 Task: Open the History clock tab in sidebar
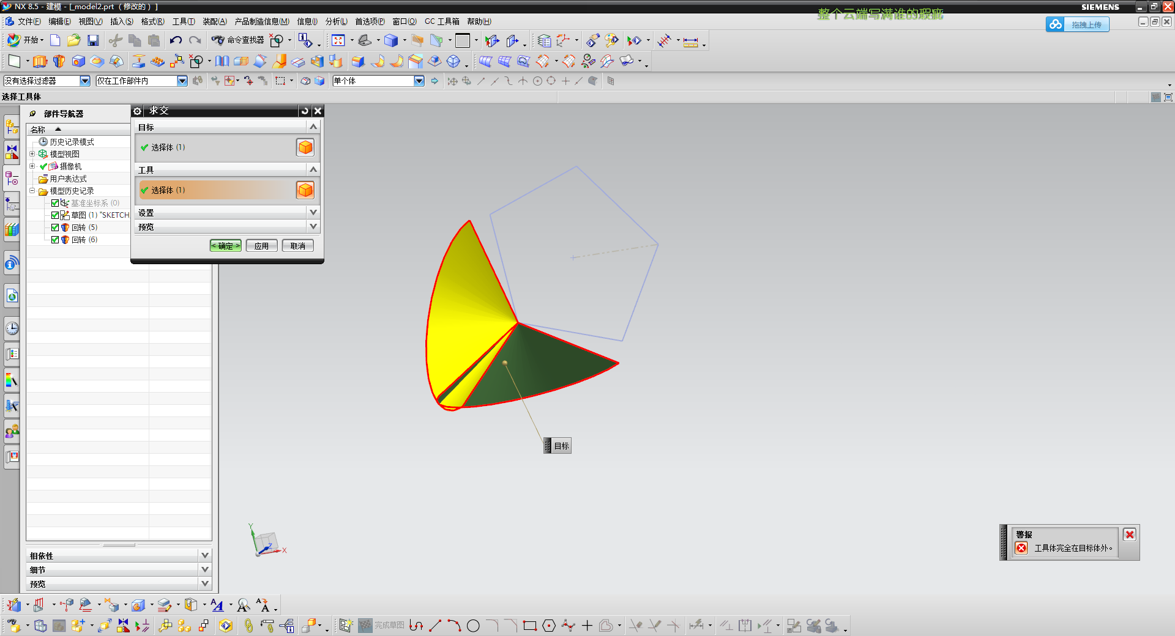(12, 328)
